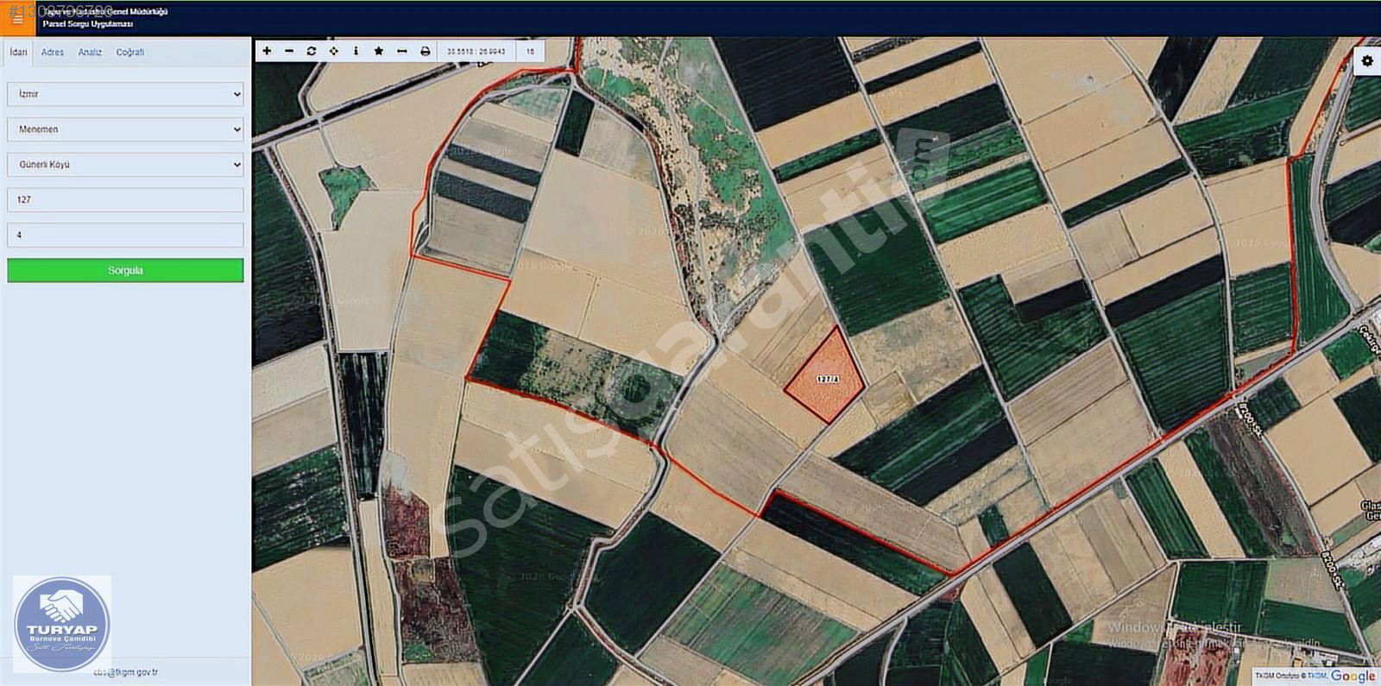This screenshot has width=1381, height=686.
Task: Activate the locate position crosshair tool
Action: pos(334,51)
